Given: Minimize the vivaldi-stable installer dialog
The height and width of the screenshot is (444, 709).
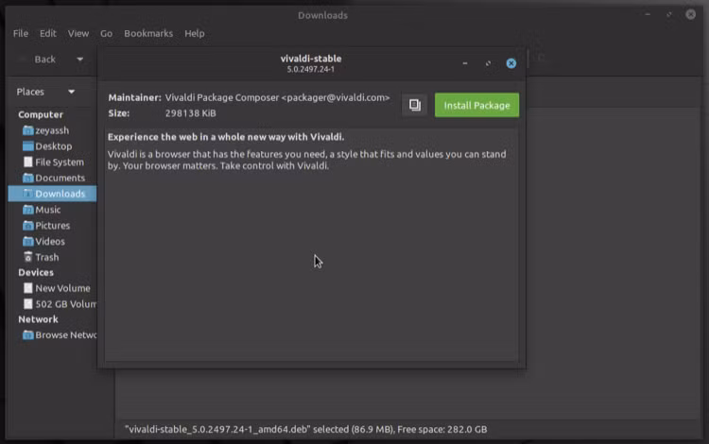Looking at the screenshot, I should [465, 63].
